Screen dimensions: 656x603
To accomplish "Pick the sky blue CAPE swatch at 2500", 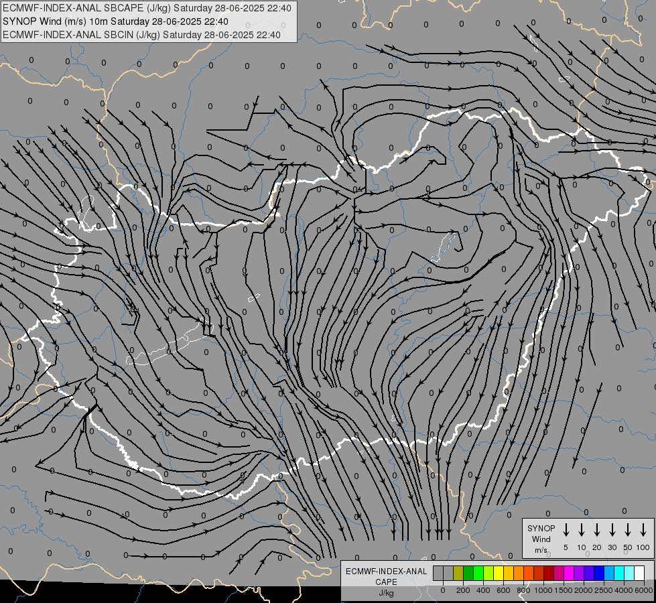I will coord(608,573).
